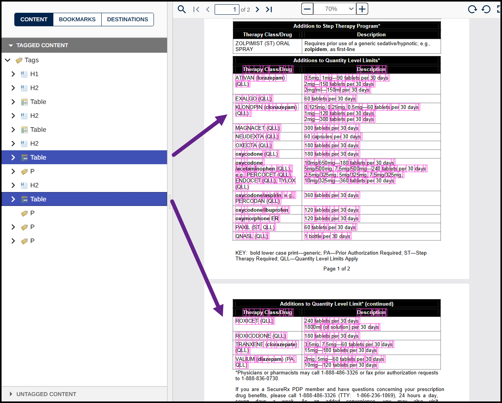Jump to the last page

tap(269, 9)
